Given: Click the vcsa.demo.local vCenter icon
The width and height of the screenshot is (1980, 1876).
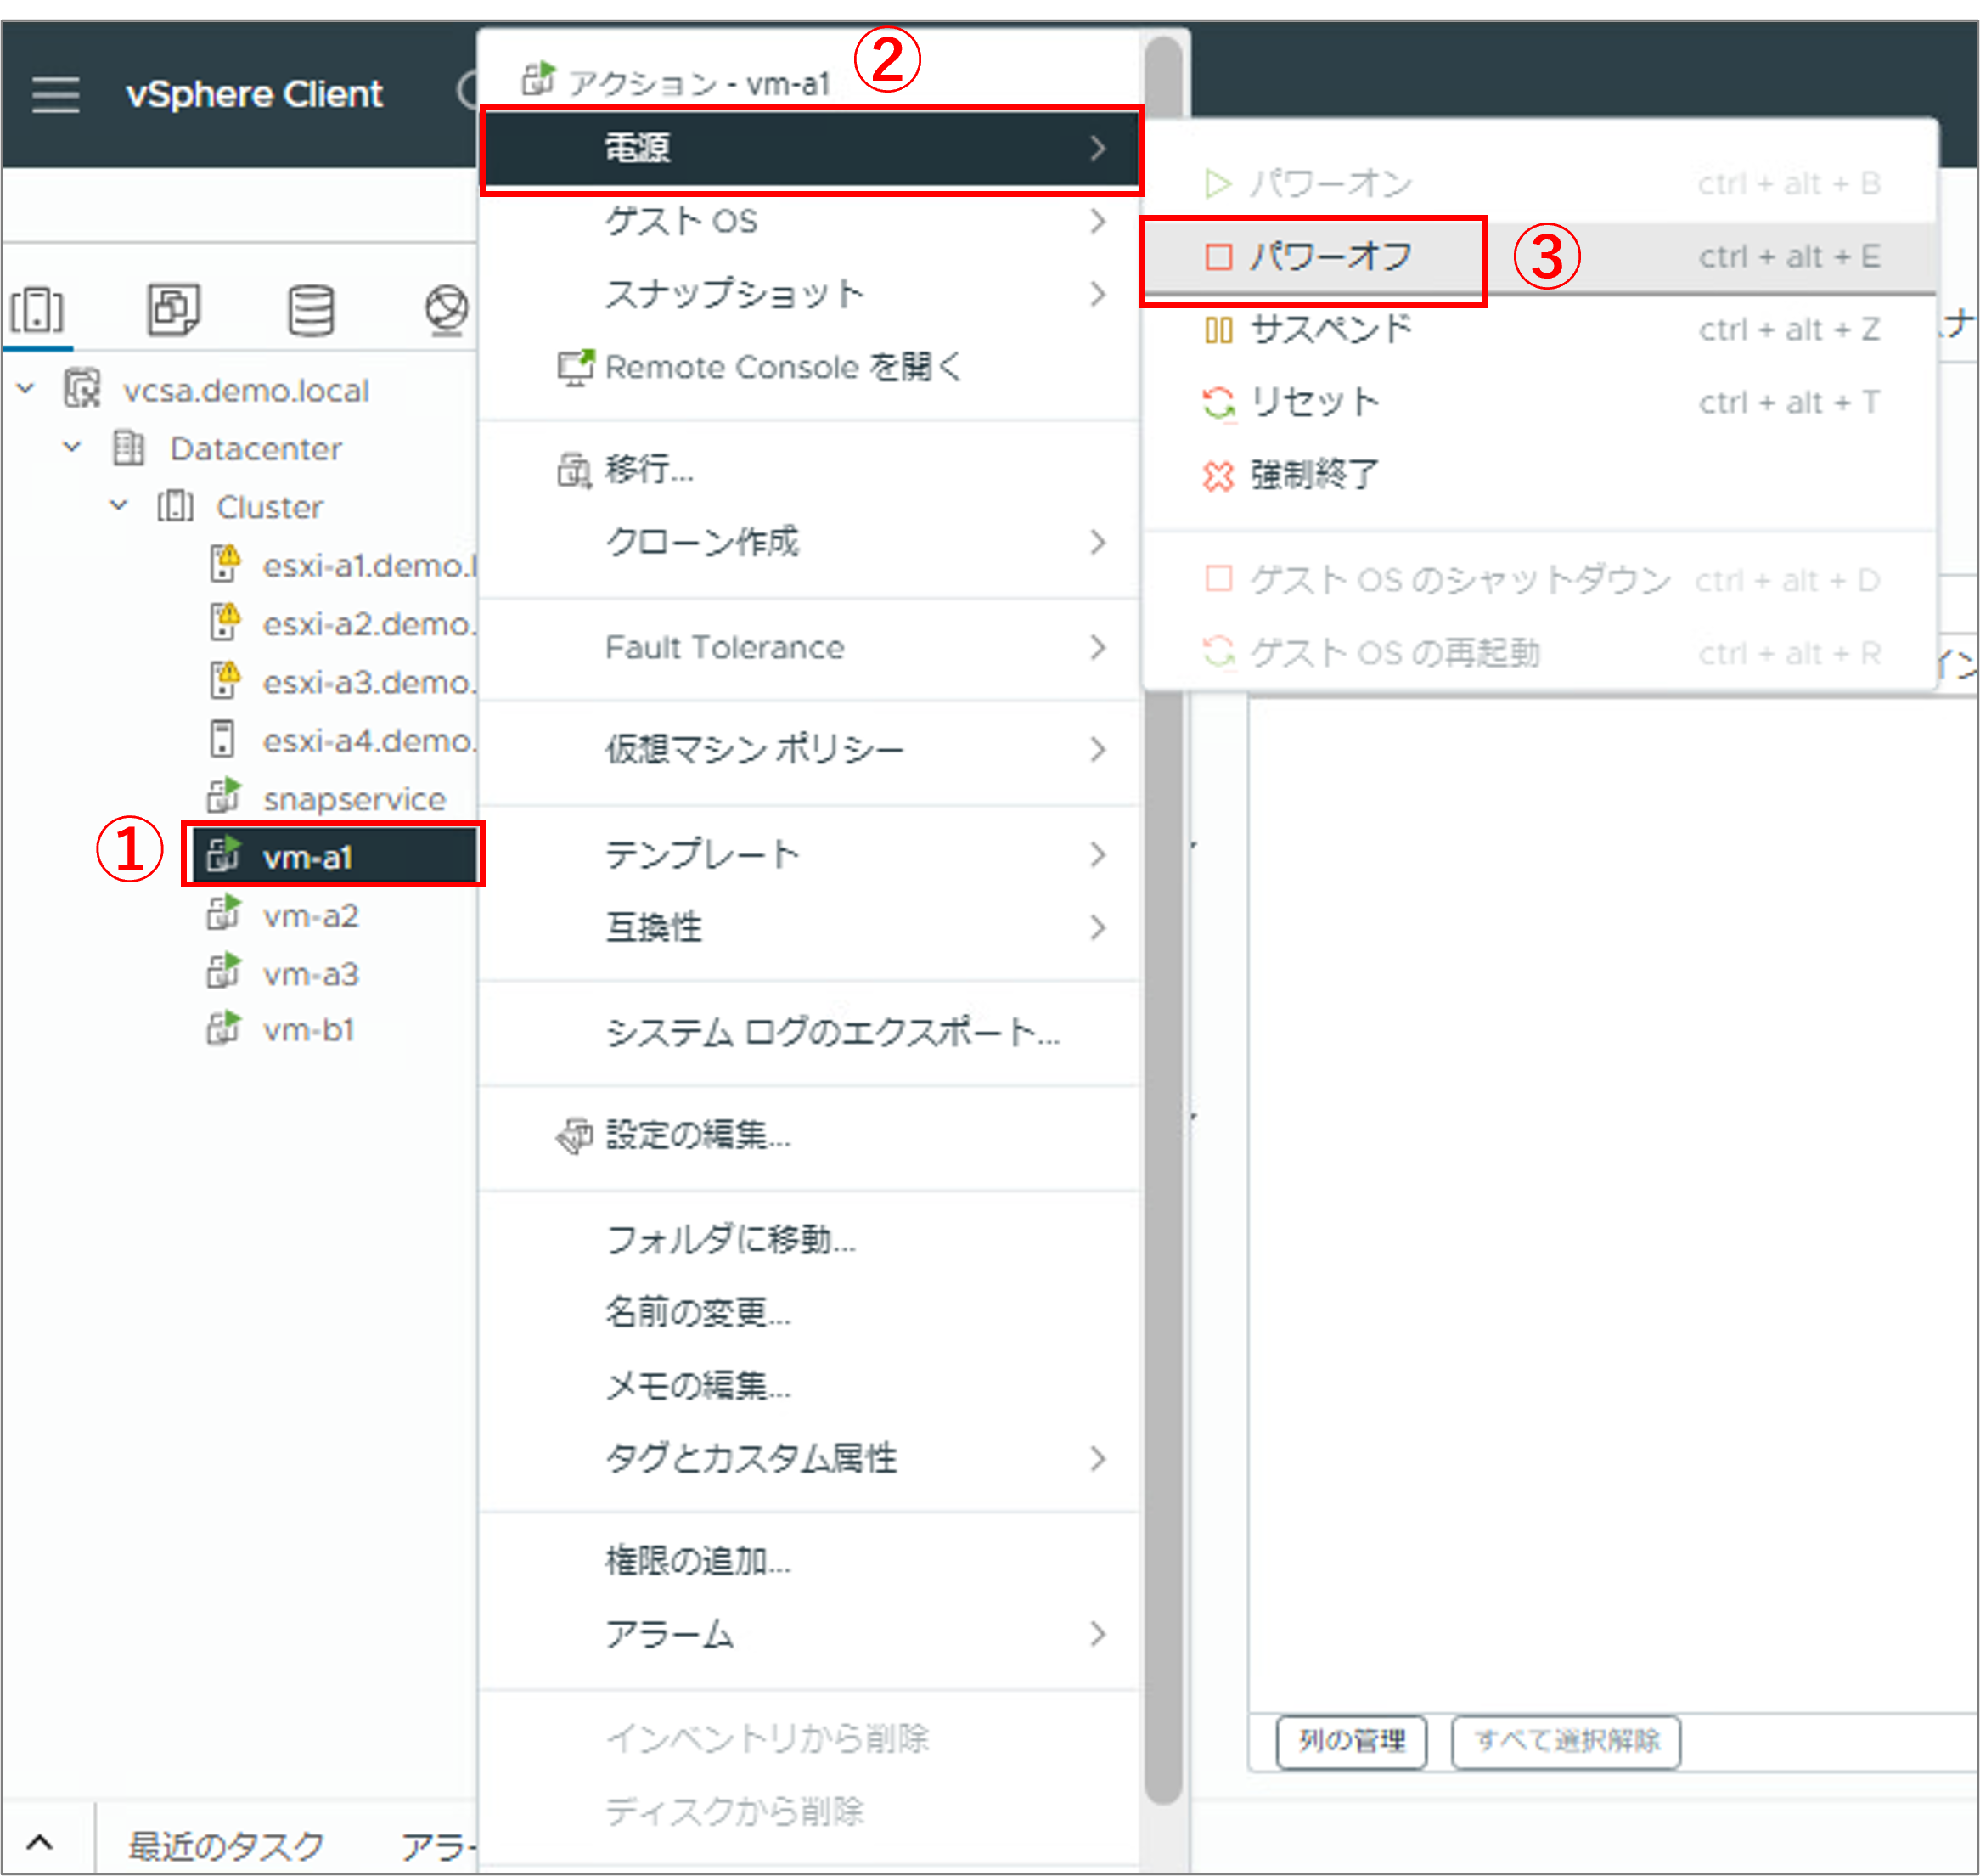Looking at the screenshot, I should (x=83, y=389).
